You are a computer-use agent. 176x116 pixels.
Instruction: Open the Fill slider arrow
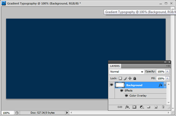pos(167,78)
